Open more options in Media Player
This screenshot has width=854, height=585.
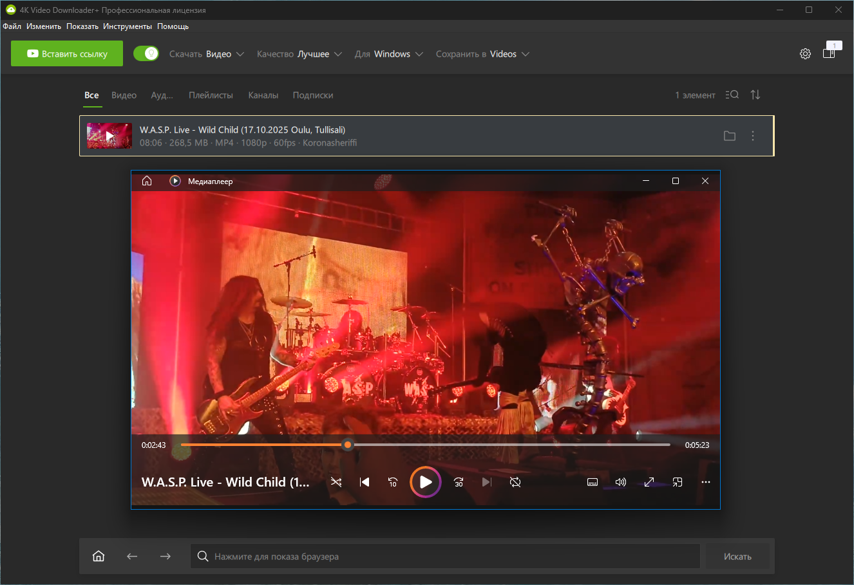click(x=706, y=482)
